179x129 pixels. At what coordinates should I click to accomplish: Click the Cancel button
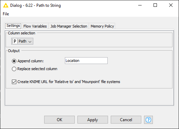126,119
